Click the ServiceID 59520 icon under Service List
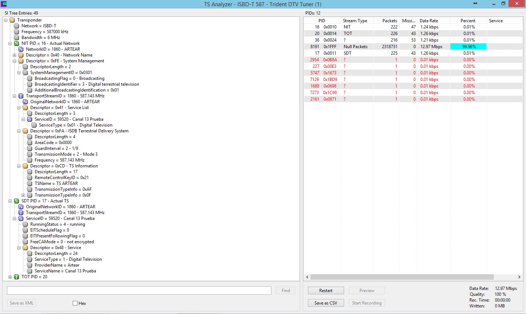Viewport: 526px width, 314px height. [30, 119]
